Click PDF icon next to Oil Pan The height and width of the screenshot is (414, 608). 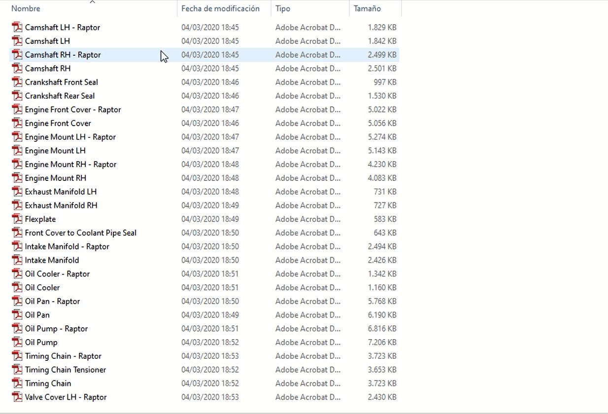pos(17,315)
